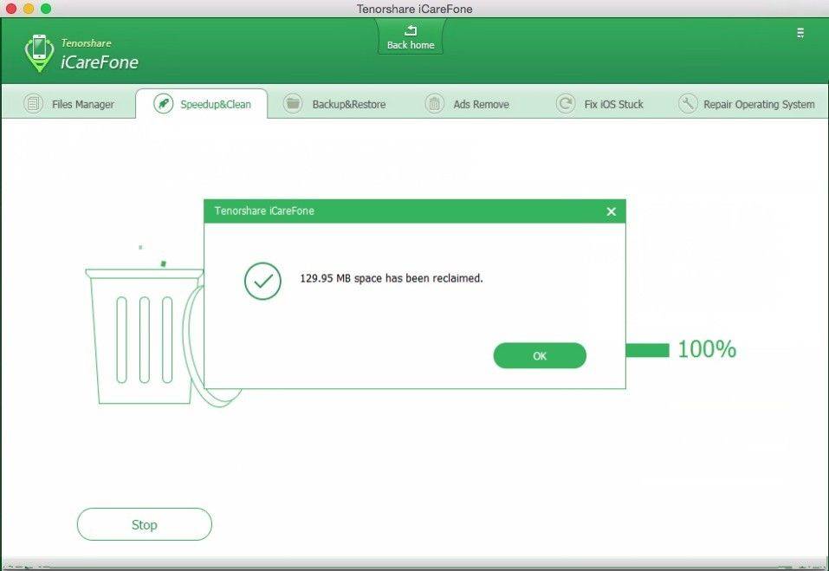Click the Back home button

tap(411, 36)
